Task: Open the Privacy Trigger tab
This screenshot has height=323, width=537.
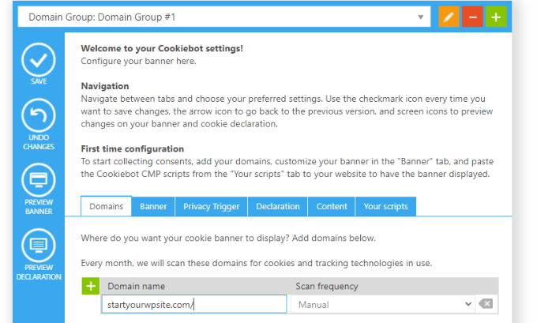Action: point(212,206)
